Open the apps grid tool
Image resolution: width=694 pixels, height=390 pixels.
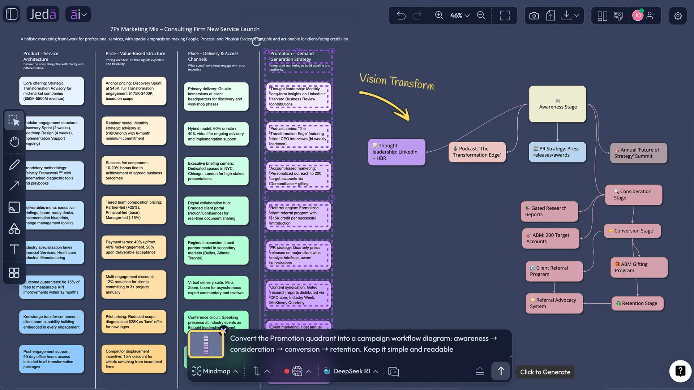[x=14, y=273]
